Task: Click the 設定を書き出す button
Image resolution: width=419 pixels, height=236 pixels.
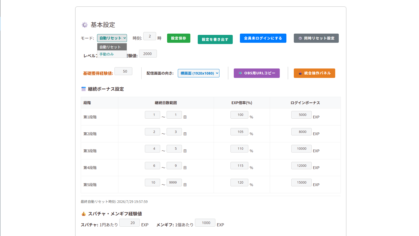Action: [215, 39]
